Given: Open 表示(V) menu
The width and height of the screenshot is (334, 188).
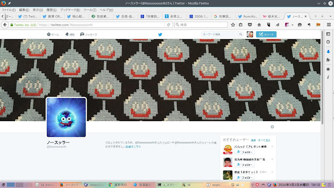Looking at the screenshot, I should tap(38, 10).
